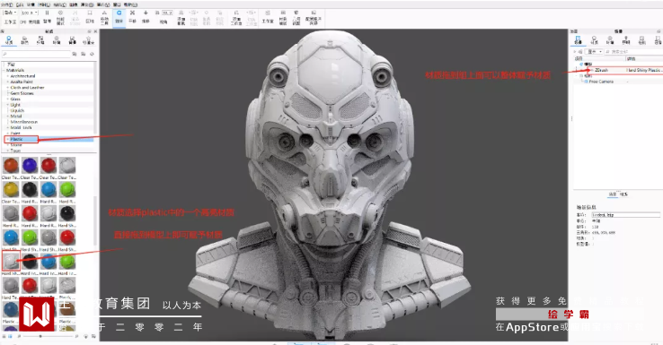
Task: Select the Architectural material folder
Action: (x=22, y=76)
